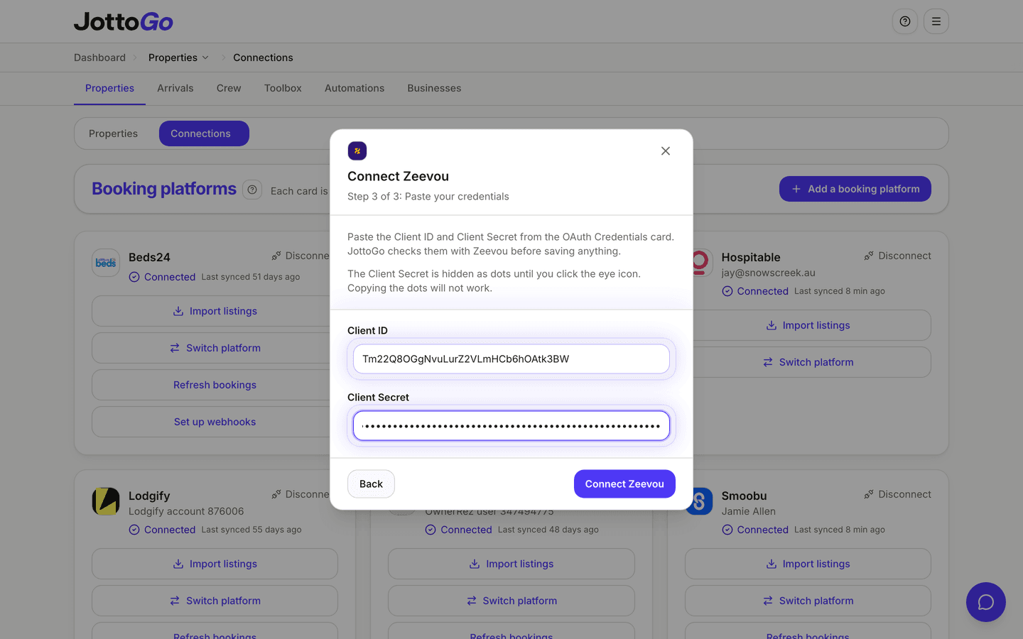Disconnect the Smoobu platform
Viewport: 1023px width, 639px height.
click(897, 494)
